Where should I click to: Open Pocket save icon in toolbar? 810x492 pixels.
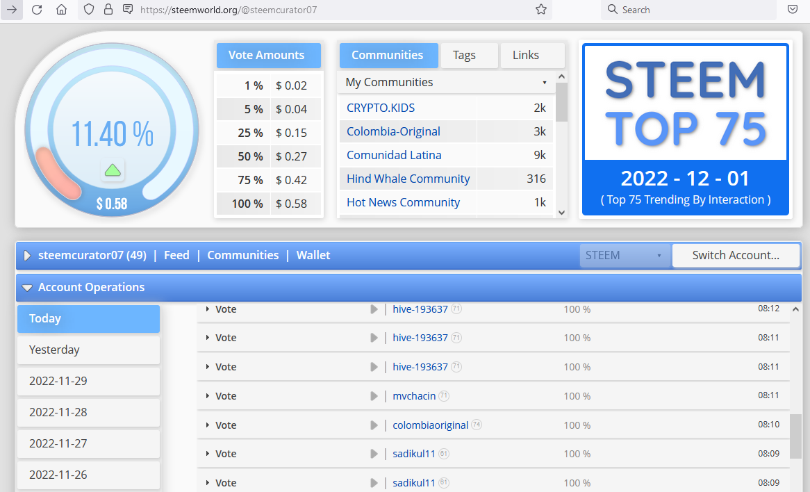(x=793, y=9)
